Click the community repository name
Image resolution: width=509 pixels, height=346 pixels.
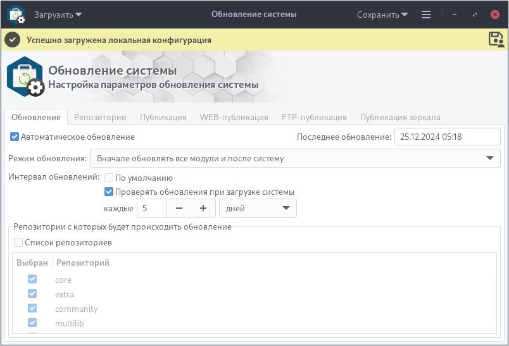76,309
